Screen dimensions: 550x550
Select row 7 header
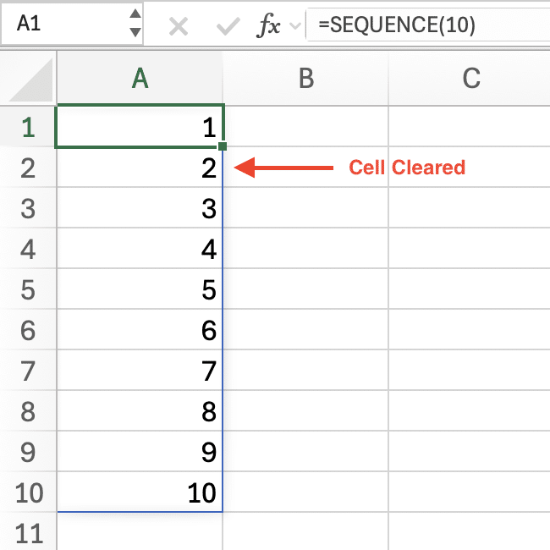28,370
